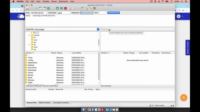The image size is (200, 112).
Task: Click the Disconnect from server icon
Action: pyautogui.click(x=69, y=8)
